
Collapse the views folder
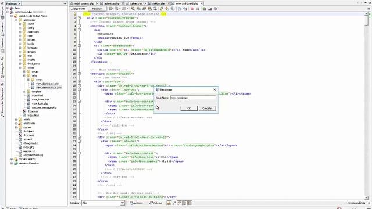point(20,68)
